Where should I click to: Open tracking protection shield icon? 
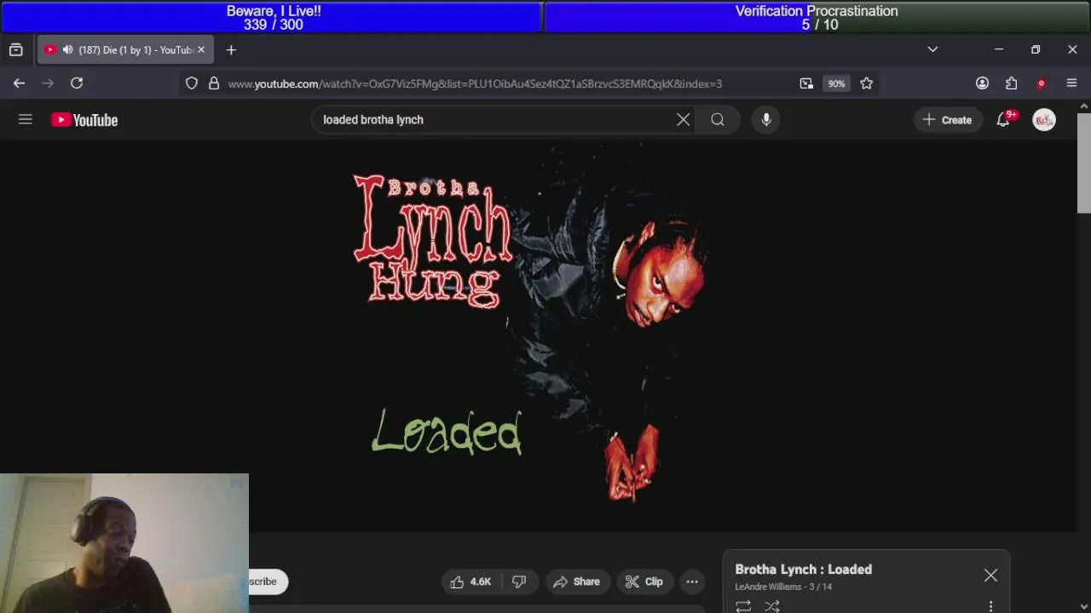pyautogui.click(x=192, y=83)
